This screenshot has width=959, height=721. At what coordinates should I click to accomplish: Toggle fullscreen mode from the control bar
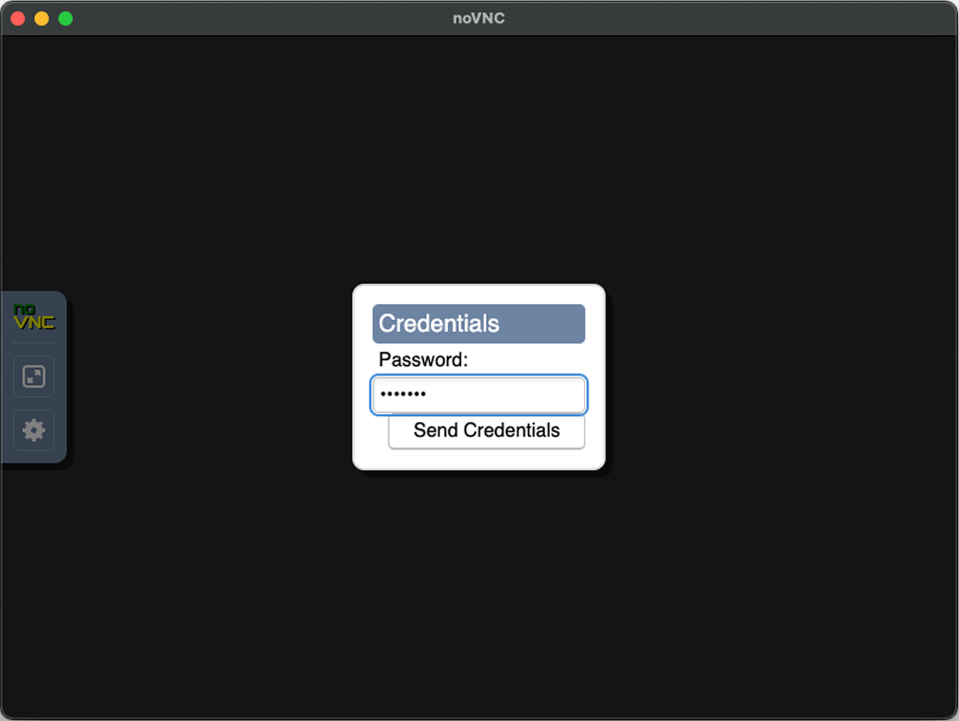34,376
